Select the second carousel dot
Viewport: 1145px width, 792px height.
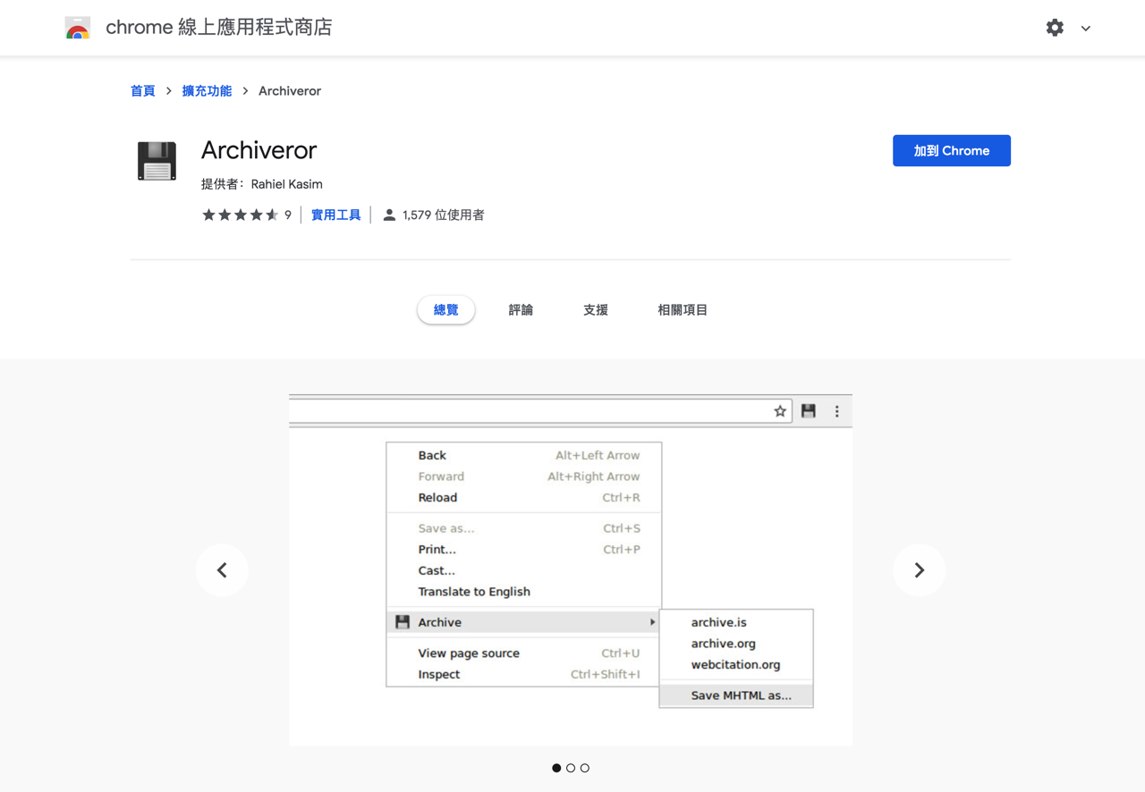coord(571,768)
